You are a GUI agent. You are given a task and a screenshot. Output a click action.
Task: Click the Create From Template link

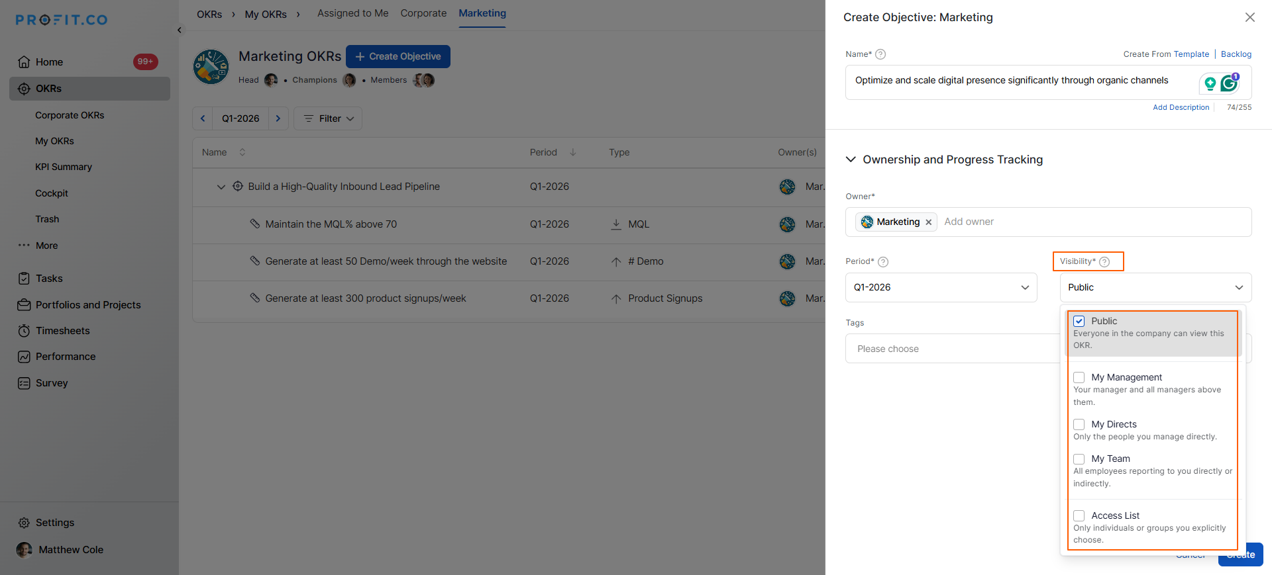pyautogui.click(x=1166, y=54)
